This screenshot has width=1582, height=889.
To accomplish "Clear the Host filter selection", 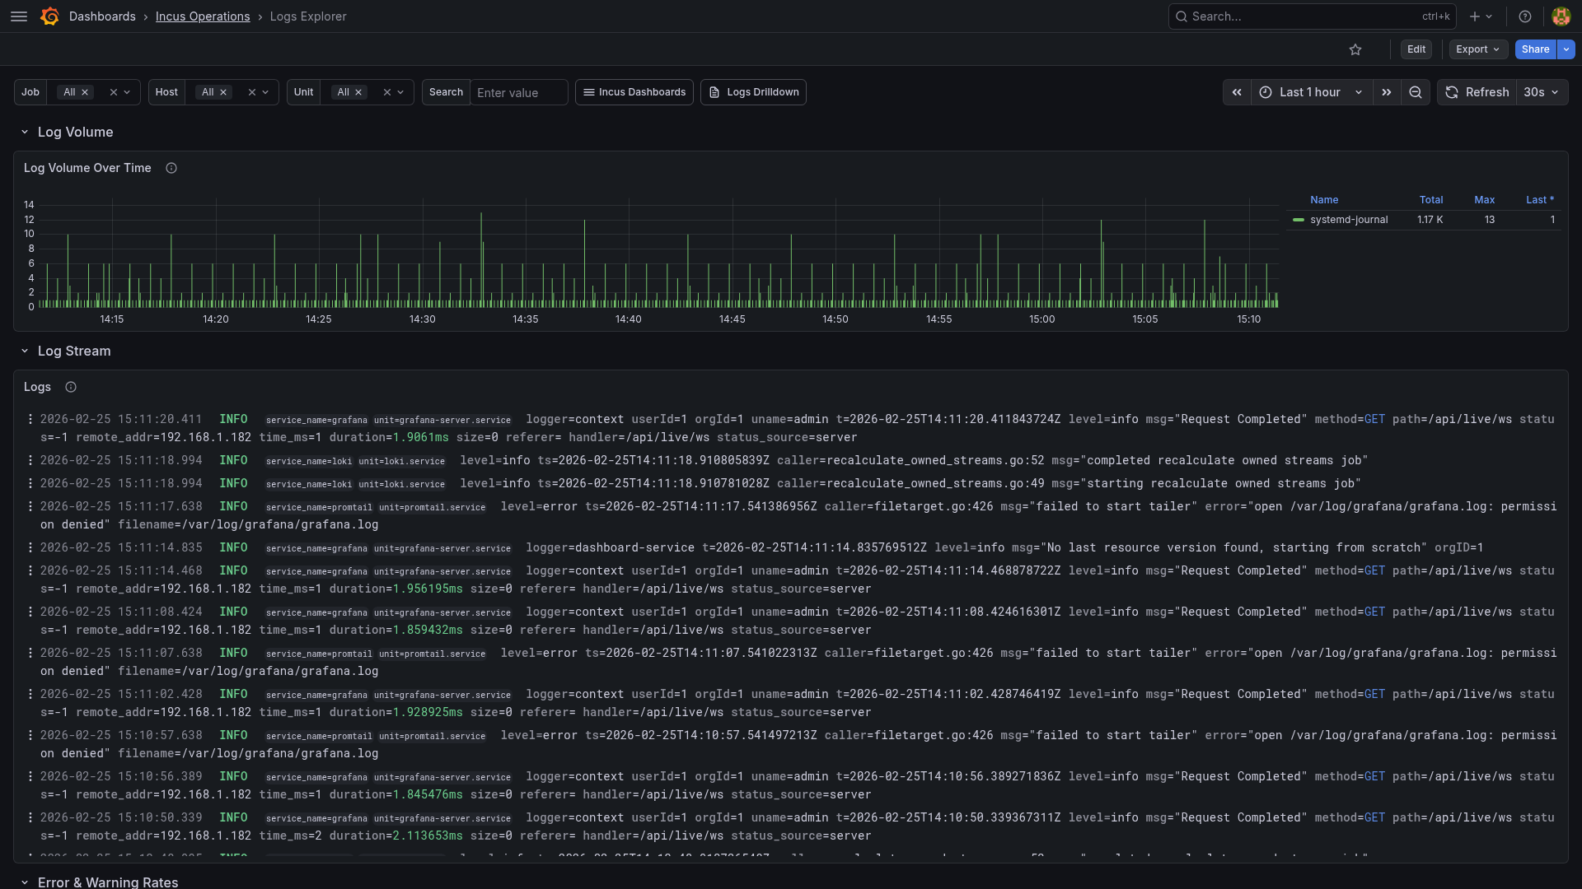I will tap(252, 92).
